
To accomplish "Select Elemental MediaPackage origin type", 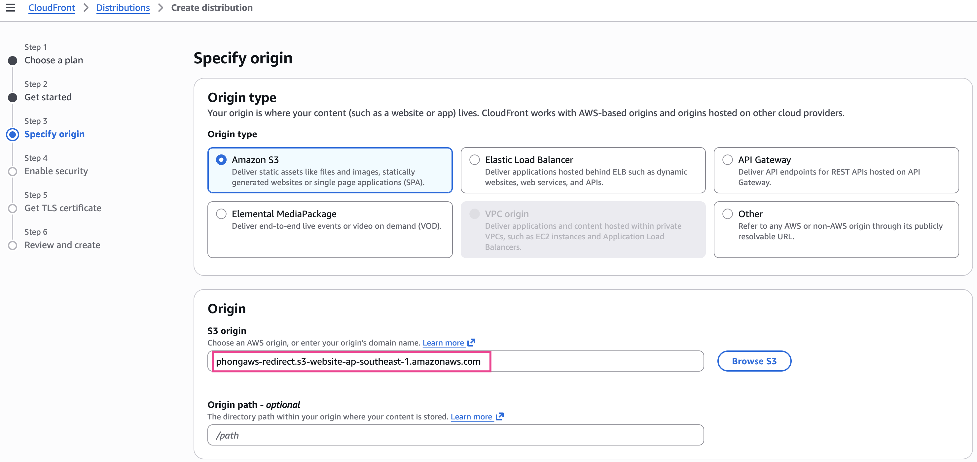I will 221,214.
